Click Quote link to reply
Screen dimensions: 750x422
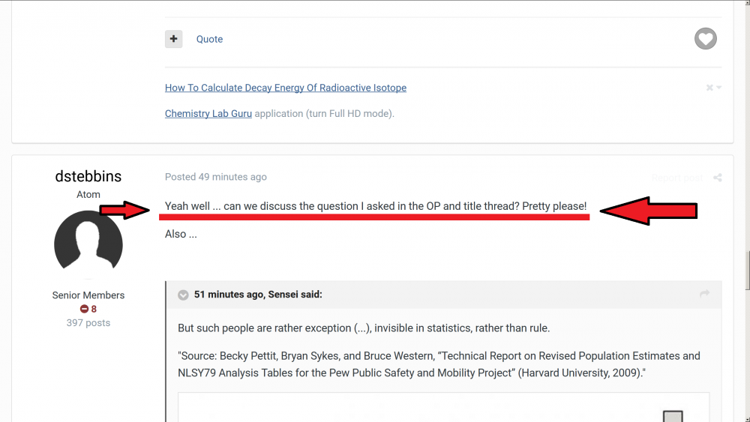(209, 39)
